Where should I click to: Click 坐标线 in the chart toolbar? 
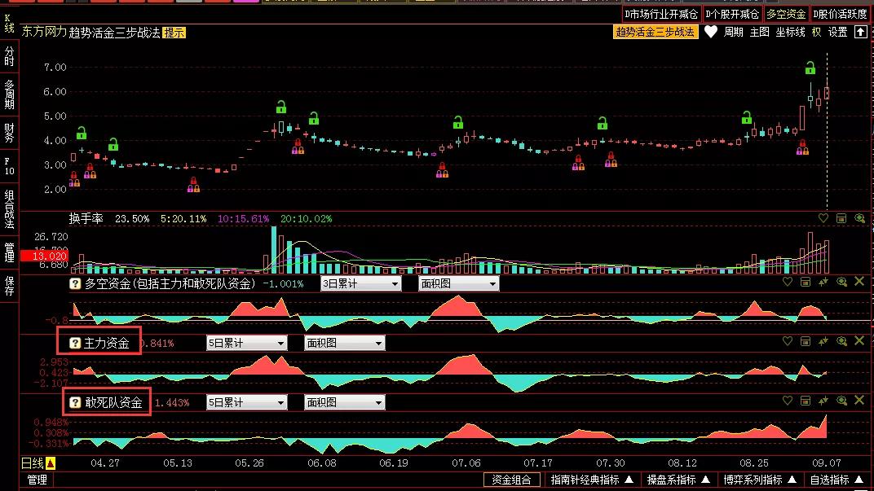point(790,33)
